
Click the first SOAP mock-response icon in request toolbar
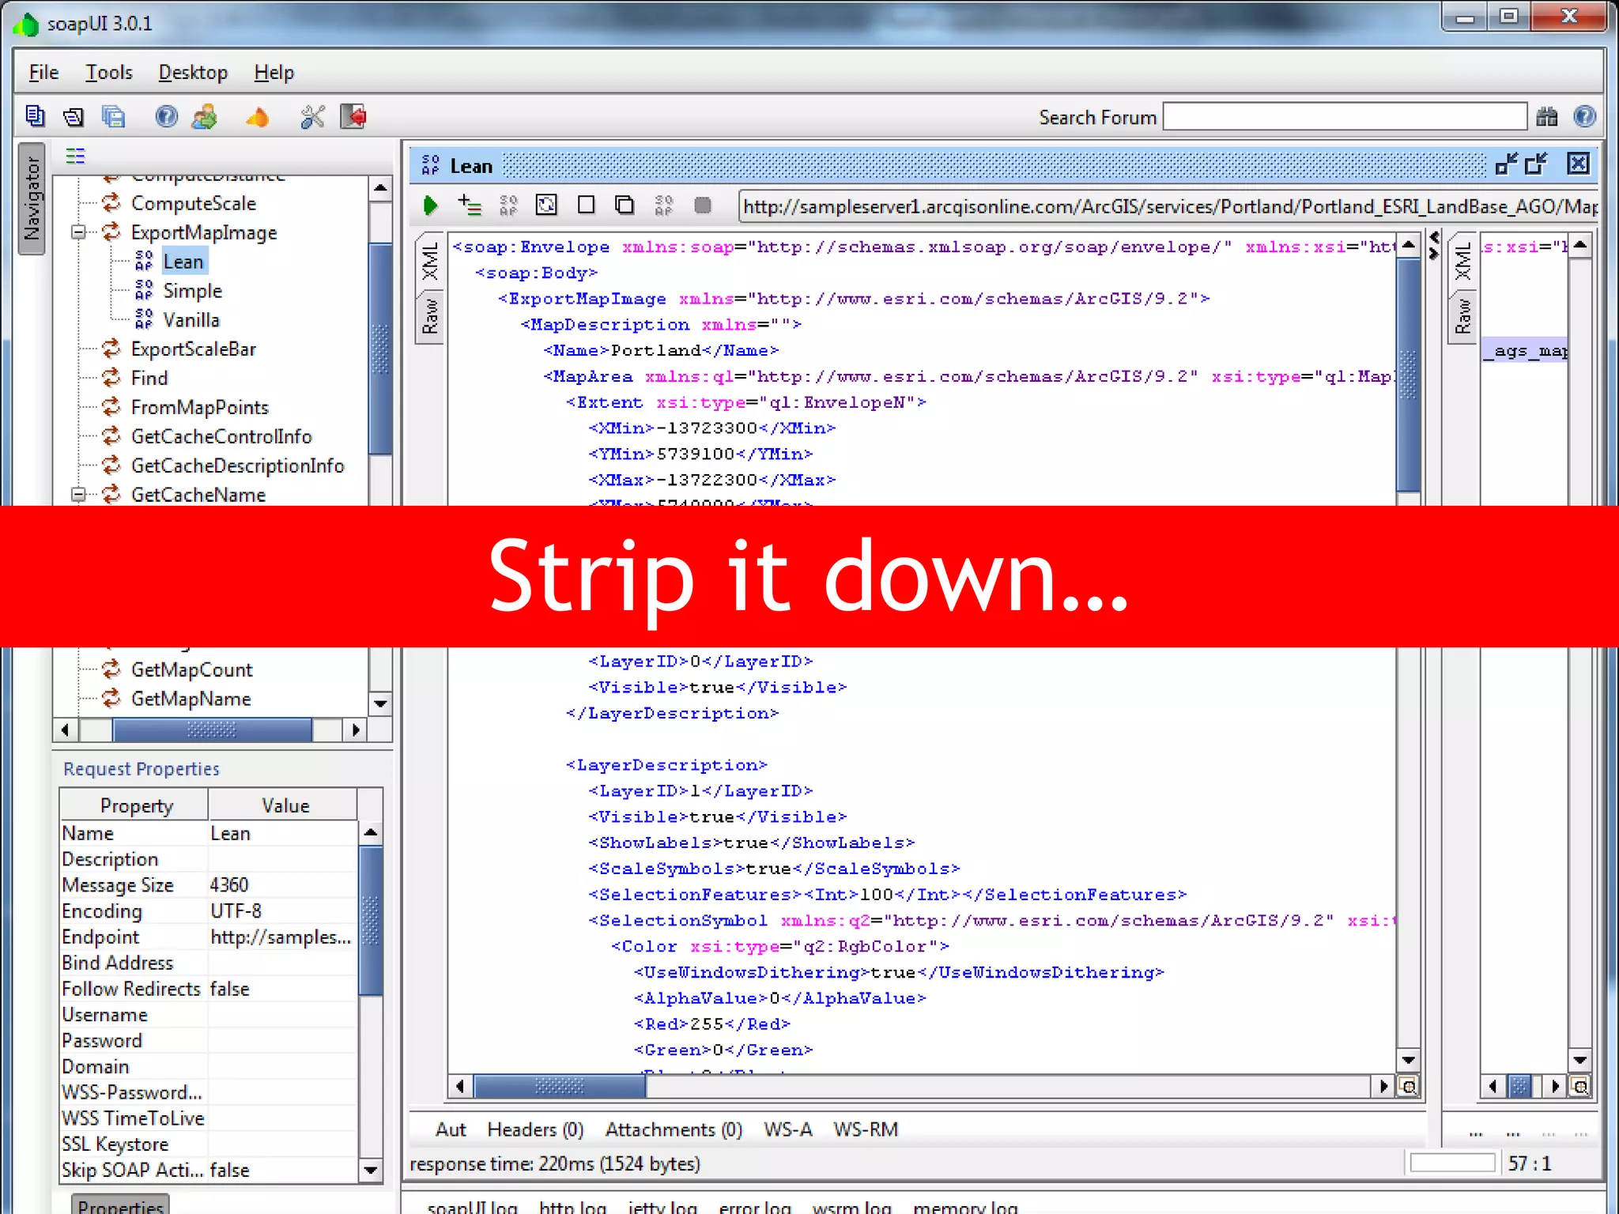pyautogui.click(x=508, y=205)
